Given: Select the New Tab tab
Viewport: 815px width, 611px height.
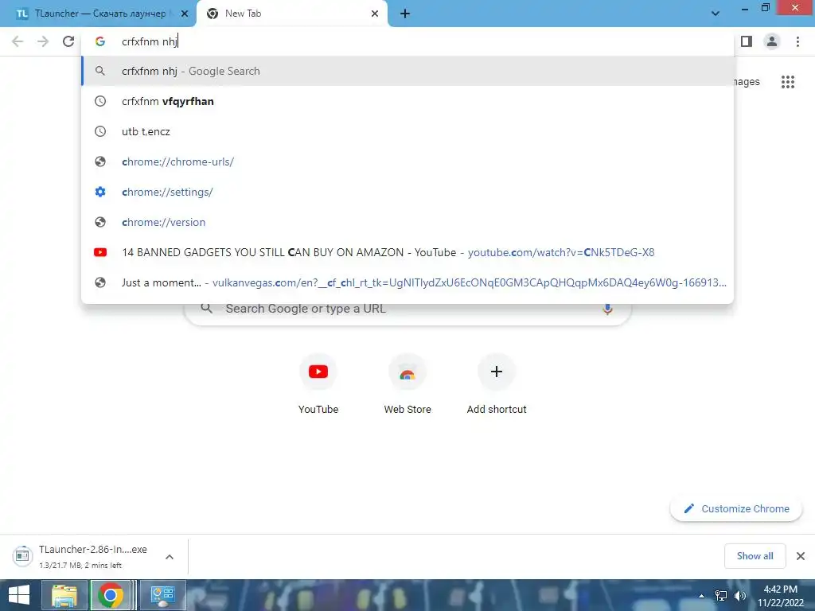Looking at the screenshot, I should pos(291,14).
